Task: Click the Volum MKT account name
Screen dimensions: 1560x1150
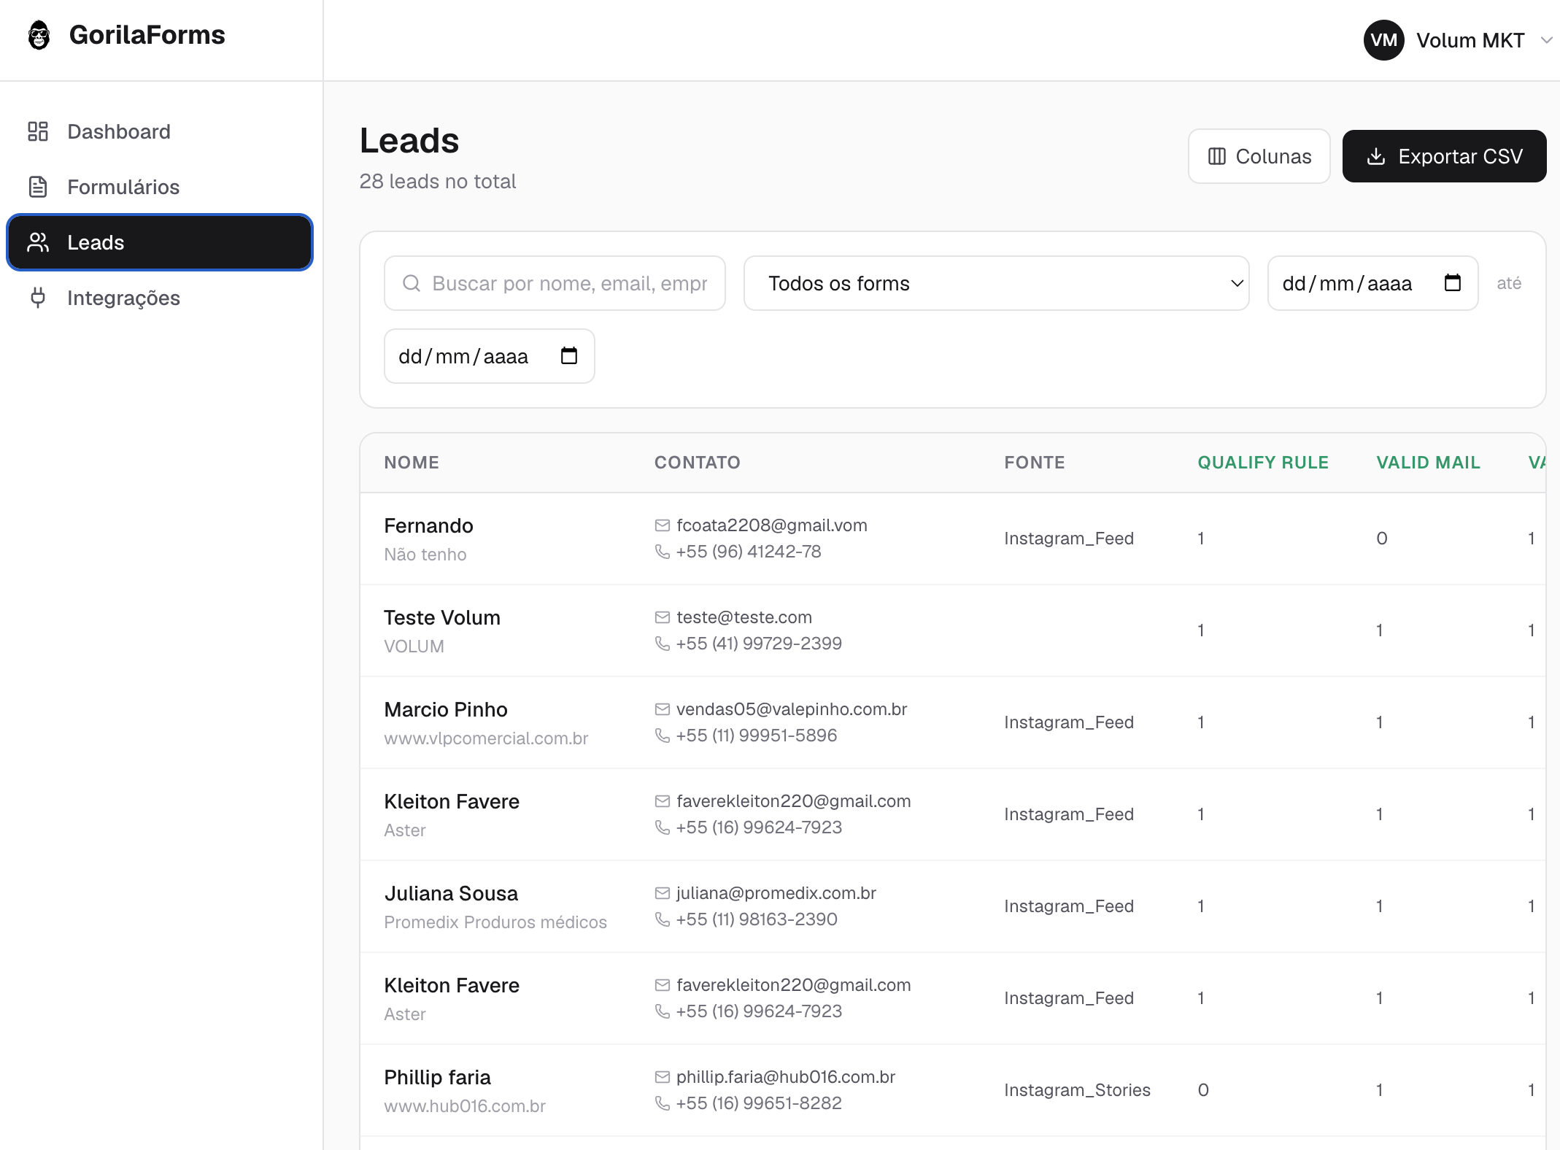Action: point(1470,40)
